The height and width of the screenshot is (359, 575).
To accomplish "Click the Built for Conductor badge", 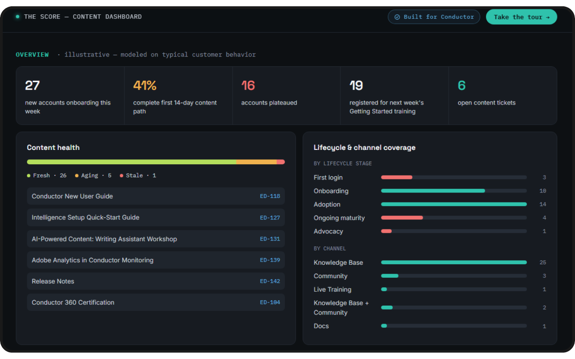I will 434,17.
